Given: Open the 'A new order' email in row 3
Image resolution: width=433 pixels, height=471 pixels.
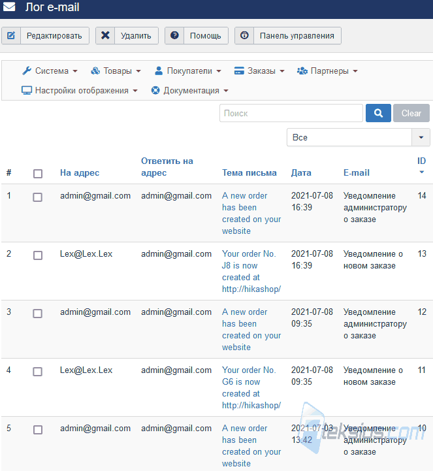Looking at the screenshot, I should pos(251,329).
